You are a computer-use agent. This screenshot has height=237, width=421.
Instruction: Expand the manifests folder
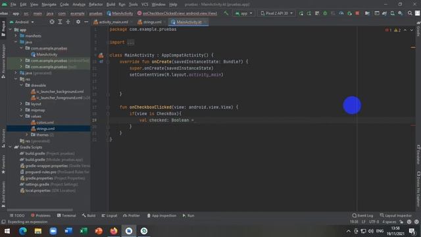click(16, 36)
